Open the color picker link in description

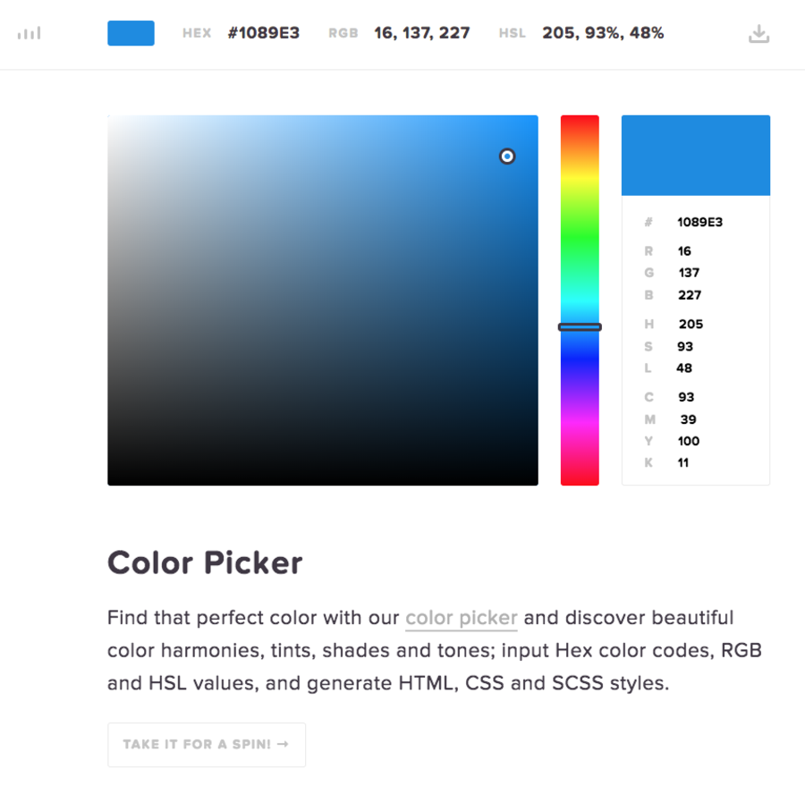tap(462, 618)
